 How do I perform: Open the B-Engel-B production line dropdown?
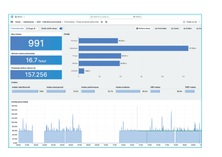coord(32,29)
